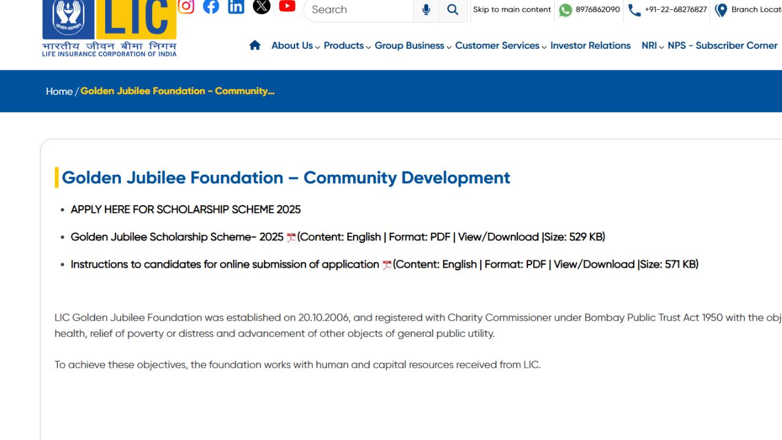Open LIC's Facebook page
Viewport: 782px width, 440px height.
tap(211, 6)
